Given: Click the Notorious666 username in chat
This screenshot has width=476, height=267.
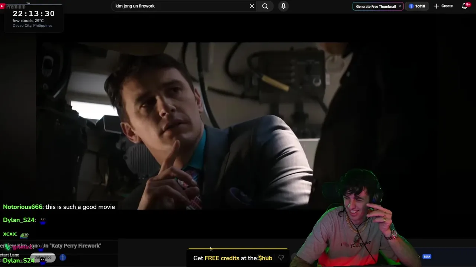Looking at the screenshot, I should (x=23, y=207).
